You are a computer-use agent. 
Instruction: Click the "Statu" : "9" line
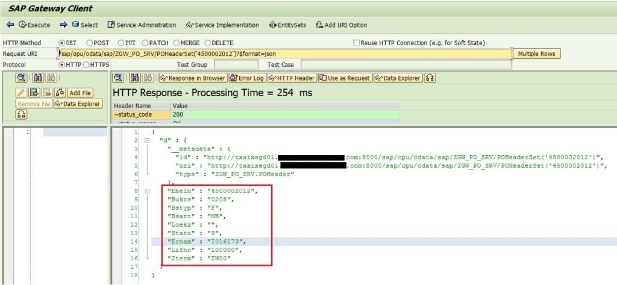point(195,233)
